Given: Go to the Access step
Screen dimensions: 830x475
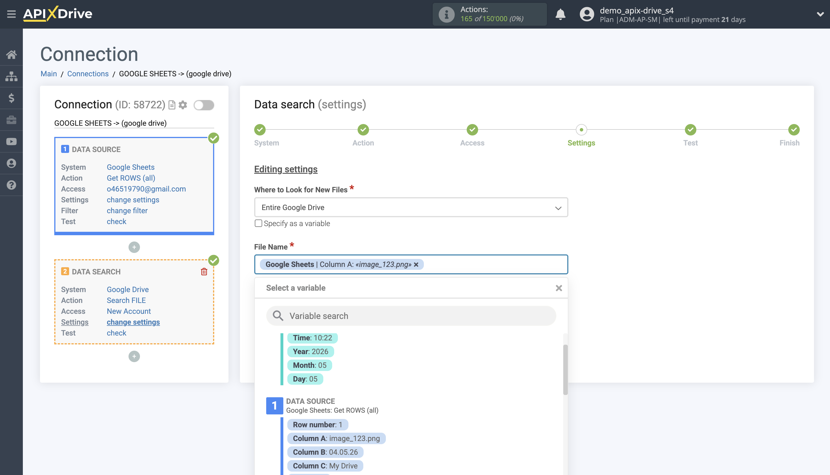Looking at the screenshot, I should tap(472, 130).
